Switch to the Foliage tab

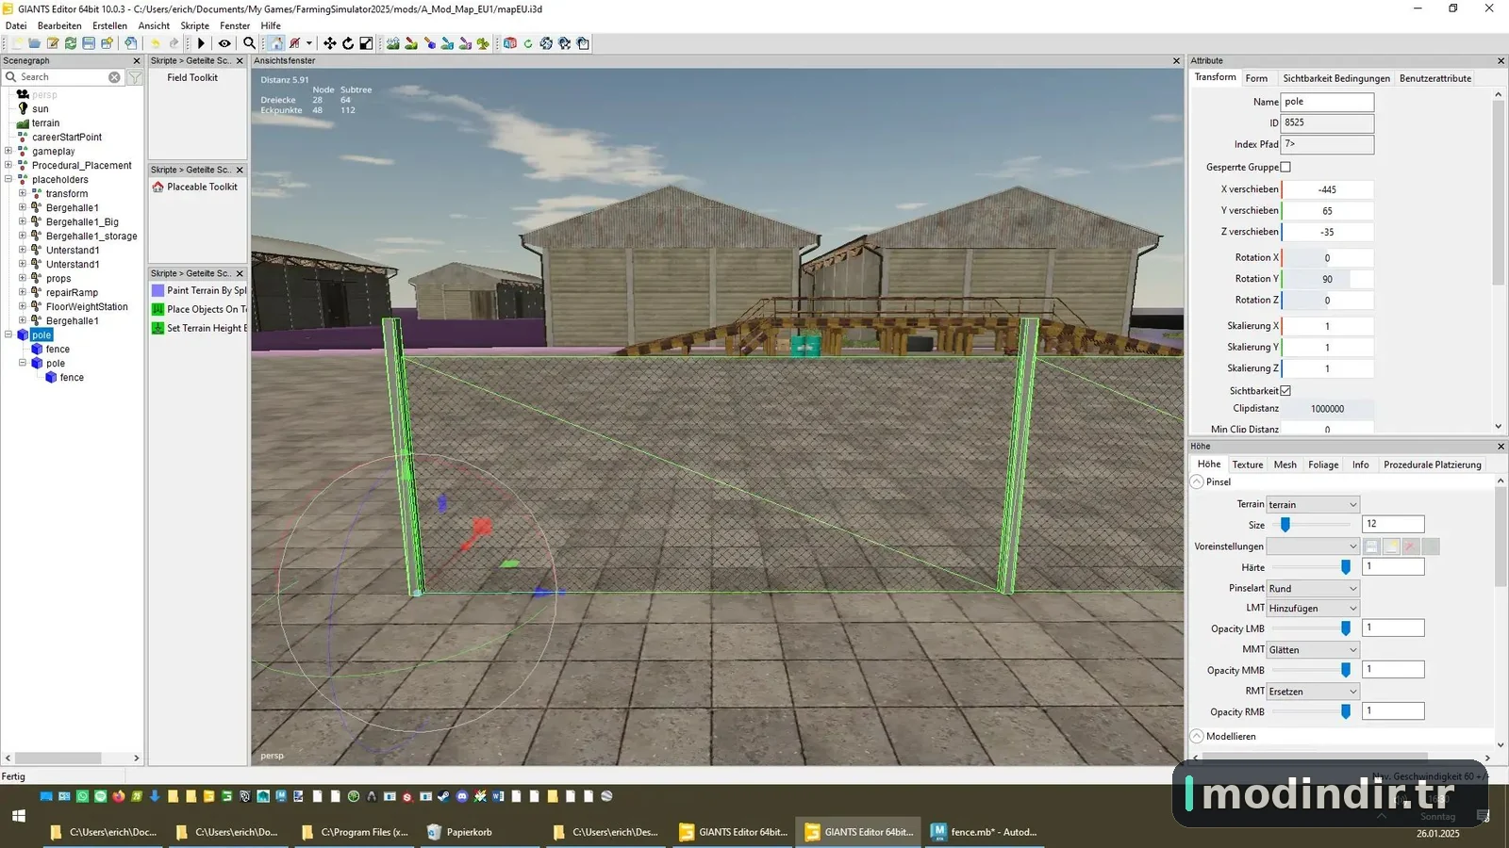(1323, 465)
